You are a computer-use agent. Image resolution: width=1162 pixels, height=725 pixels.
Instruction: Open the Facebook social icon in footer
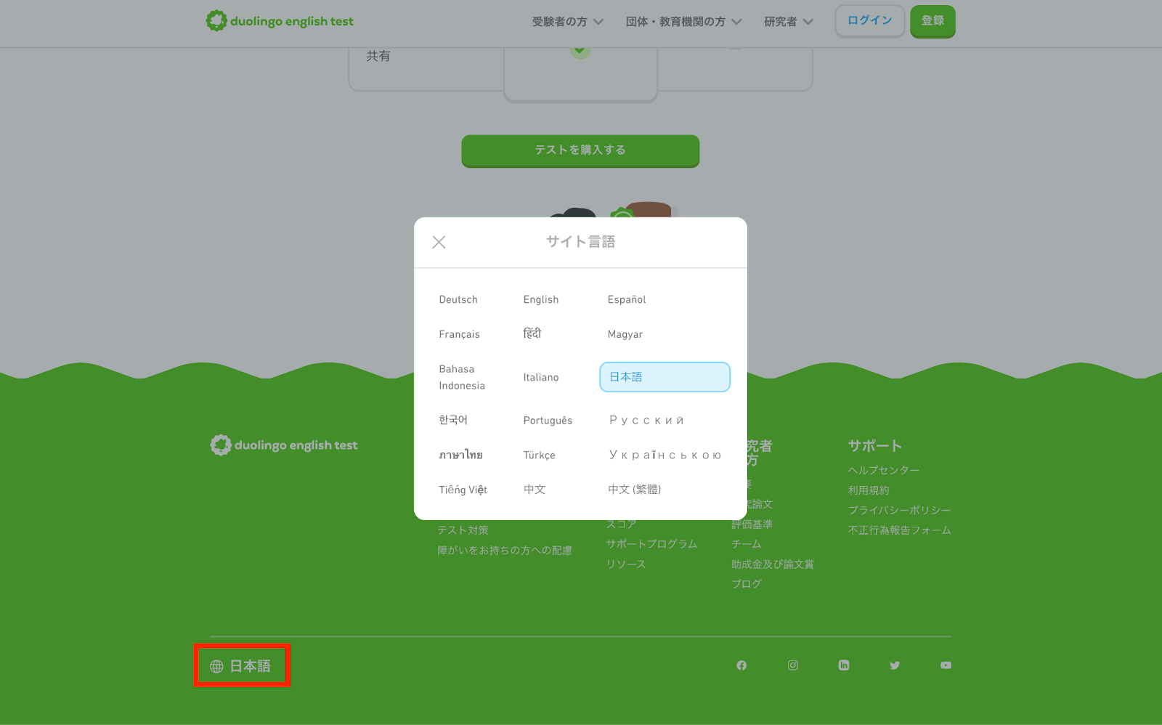742,665
